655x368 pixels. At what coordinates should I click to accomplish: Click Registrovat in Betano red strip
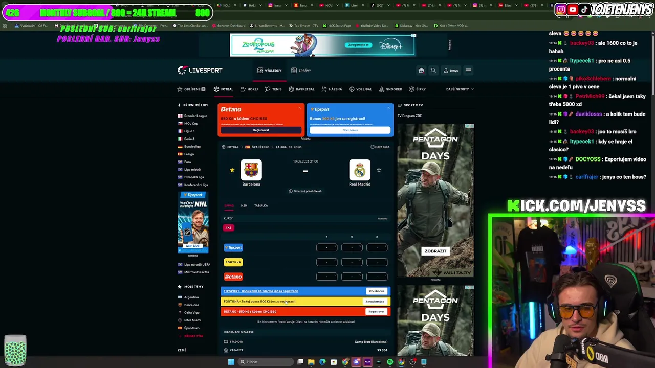pos(377,312)
